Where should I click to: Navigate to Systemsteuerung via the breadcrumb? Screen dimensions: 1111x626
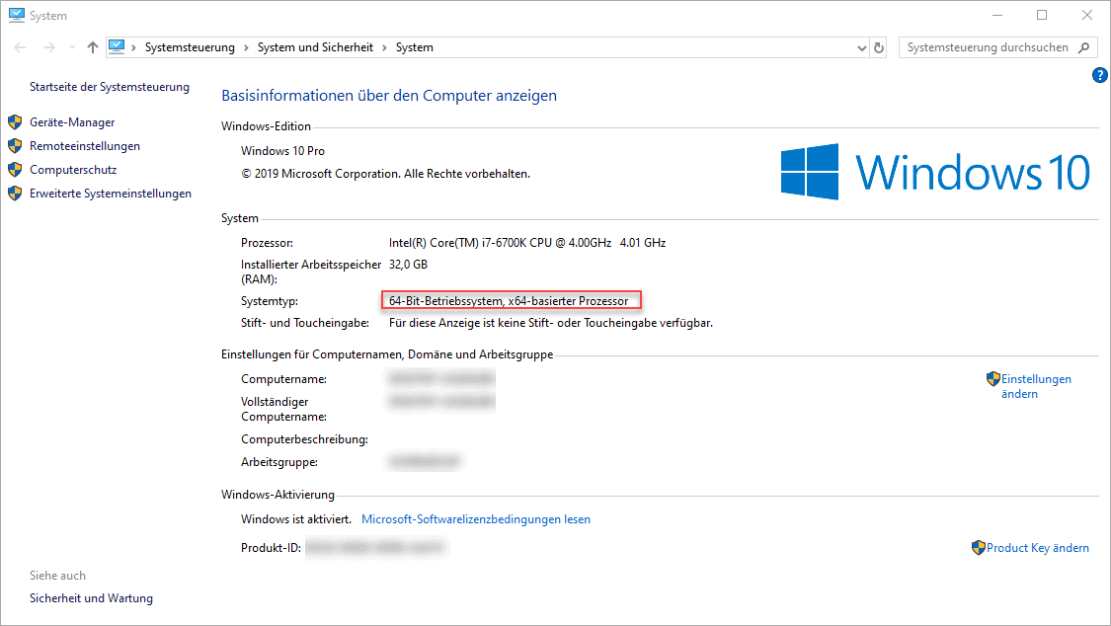tap(188, 46)
